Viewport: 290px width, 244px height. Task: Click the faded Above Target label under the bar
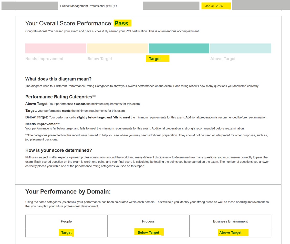pyautogui.click(x=223, y=59)
